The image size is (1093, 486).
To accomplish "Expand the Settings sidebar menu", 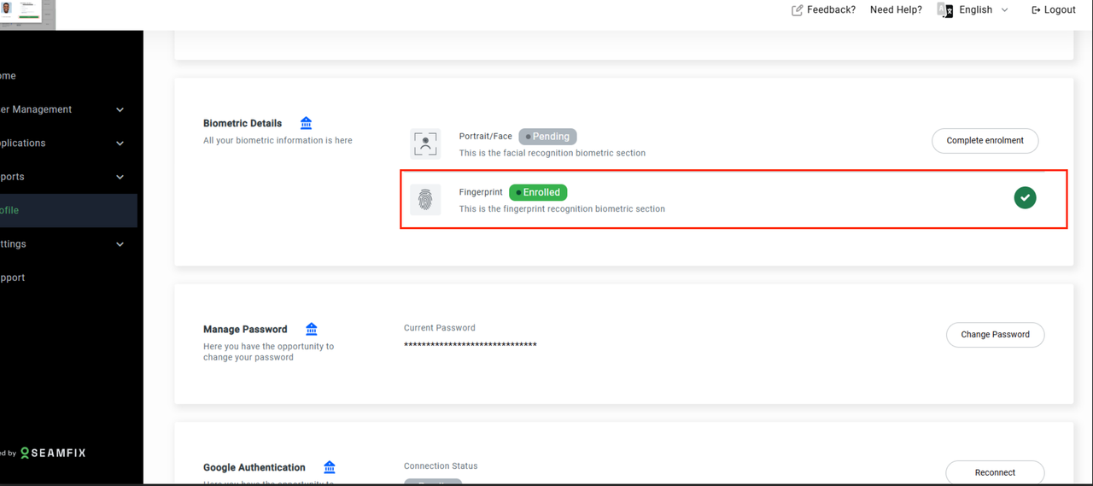I will coord(68,244).
